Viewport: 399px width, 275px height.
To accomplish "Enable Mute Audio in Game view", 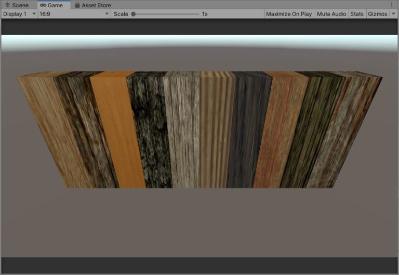I will point(331,14).
